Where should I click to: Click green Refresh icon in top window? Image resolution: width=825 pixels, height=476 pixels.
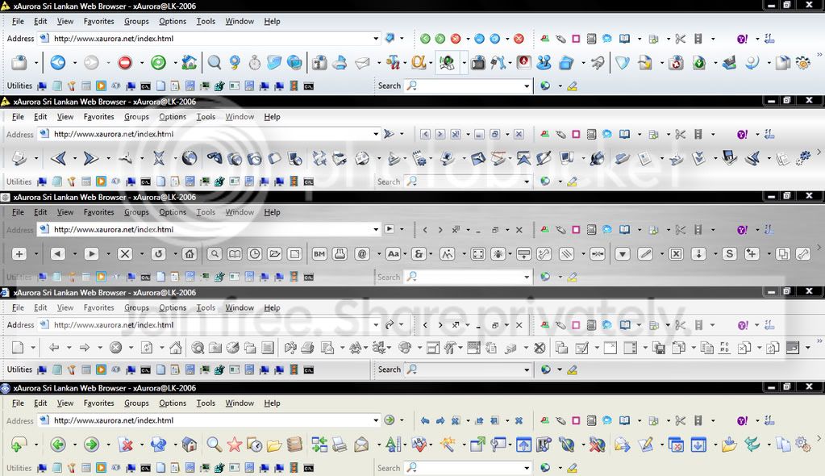point(158,63)
